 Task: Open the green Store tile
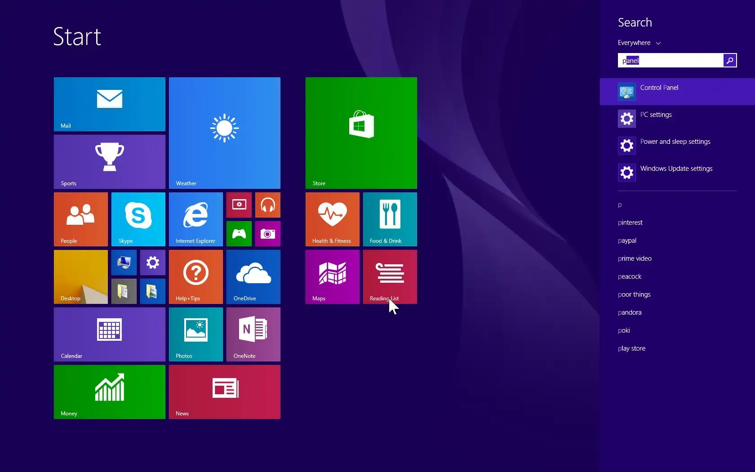pos(361,133)
